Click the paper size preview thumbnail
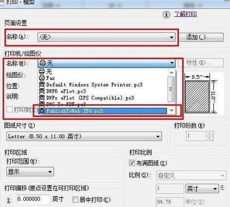The image size is (230, 207). click(x=201, y=94)
